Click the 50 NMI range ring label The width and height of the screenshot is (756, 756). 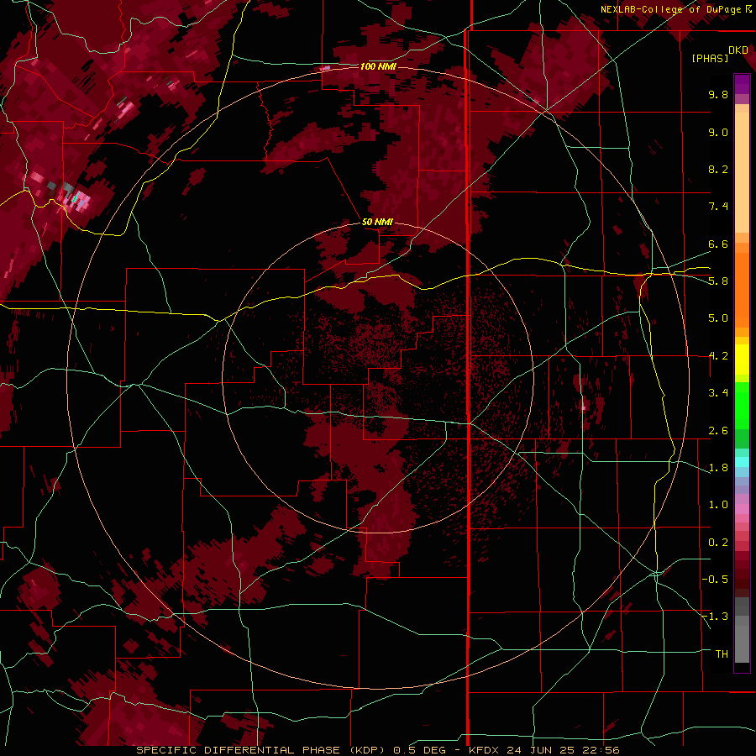coord(377,223)
